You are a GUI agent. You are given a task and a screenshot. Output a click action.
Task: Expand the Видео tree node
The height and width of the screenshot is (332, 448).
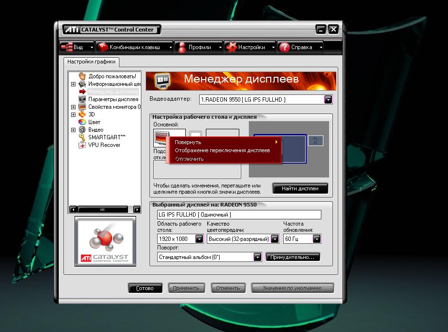click(x=73, y=130)
